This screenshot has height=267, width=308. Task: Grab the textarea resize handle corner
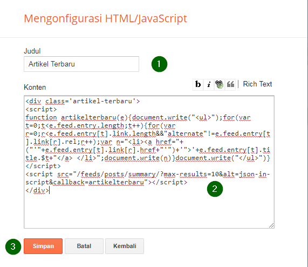[x=271, y=225]
